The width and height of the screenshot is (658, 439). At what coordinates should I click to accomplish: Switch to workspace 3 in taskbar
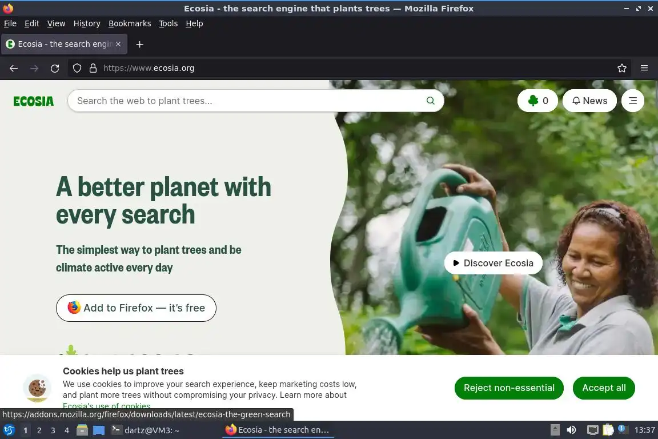click(53, 430)
